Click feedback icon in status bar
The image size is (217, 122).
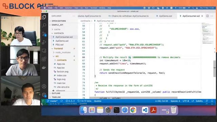click(207, 101)
